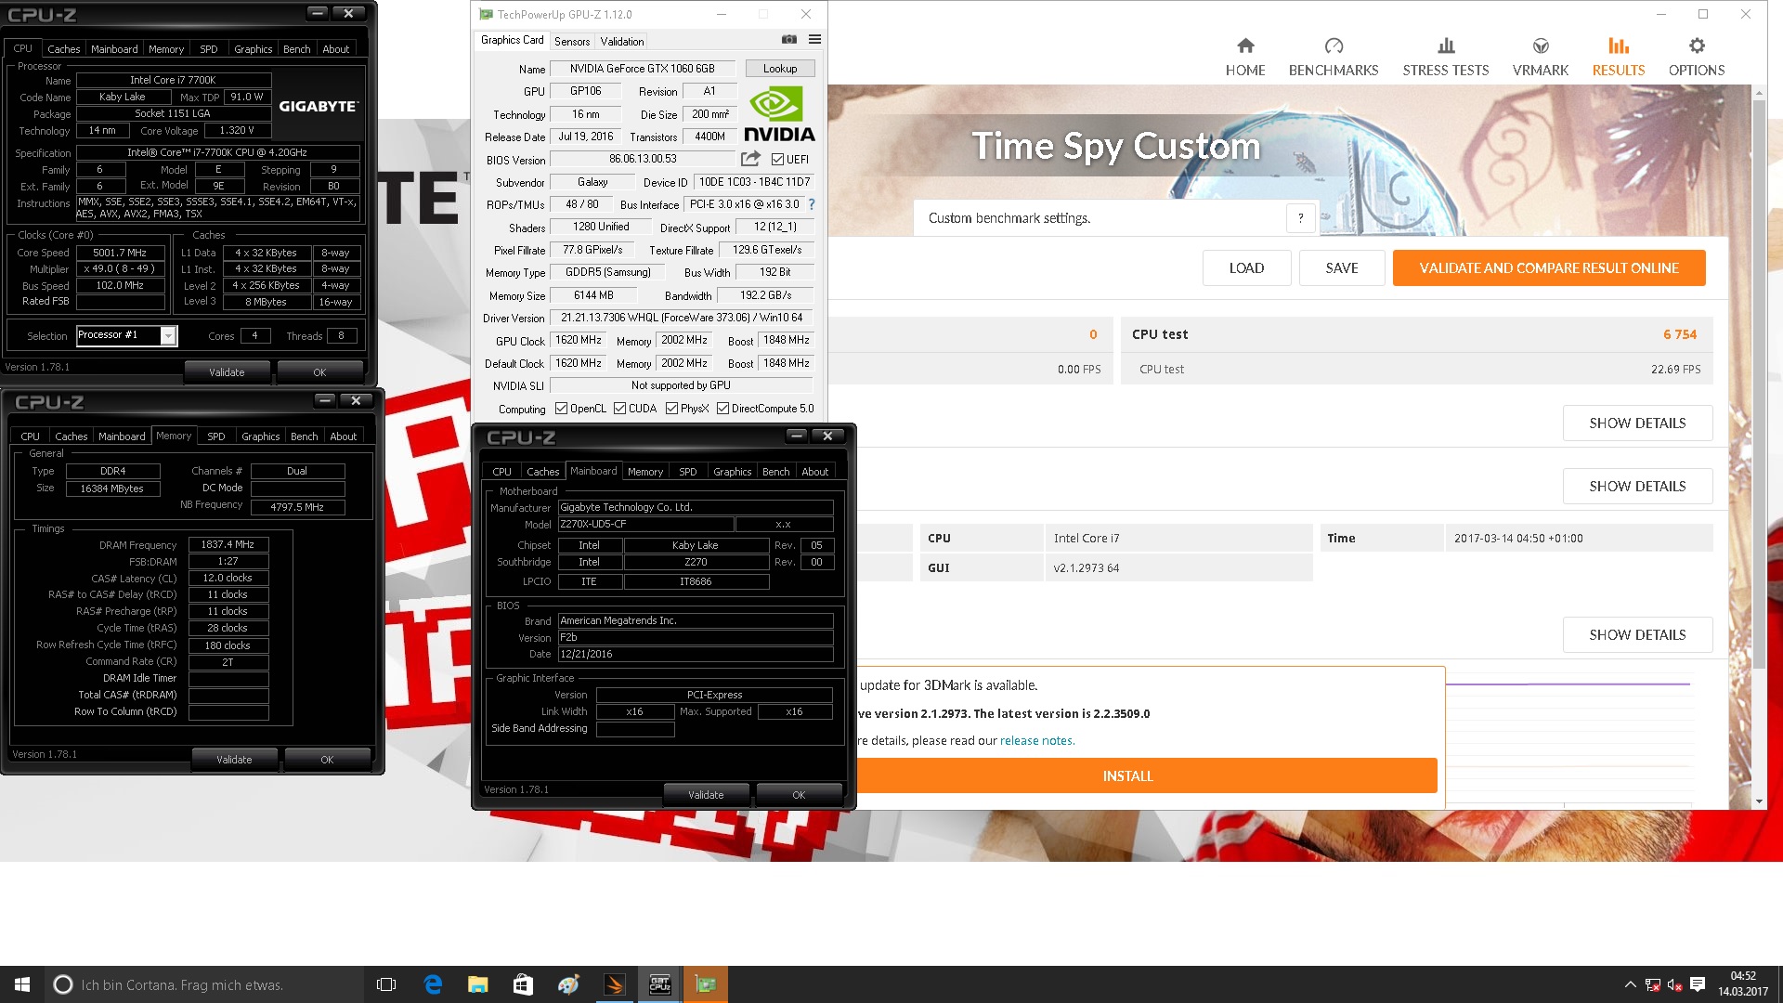The image size is (1783, 1003).
Task: Toggle the CUDA checkbox
Action: pos(619,409)
